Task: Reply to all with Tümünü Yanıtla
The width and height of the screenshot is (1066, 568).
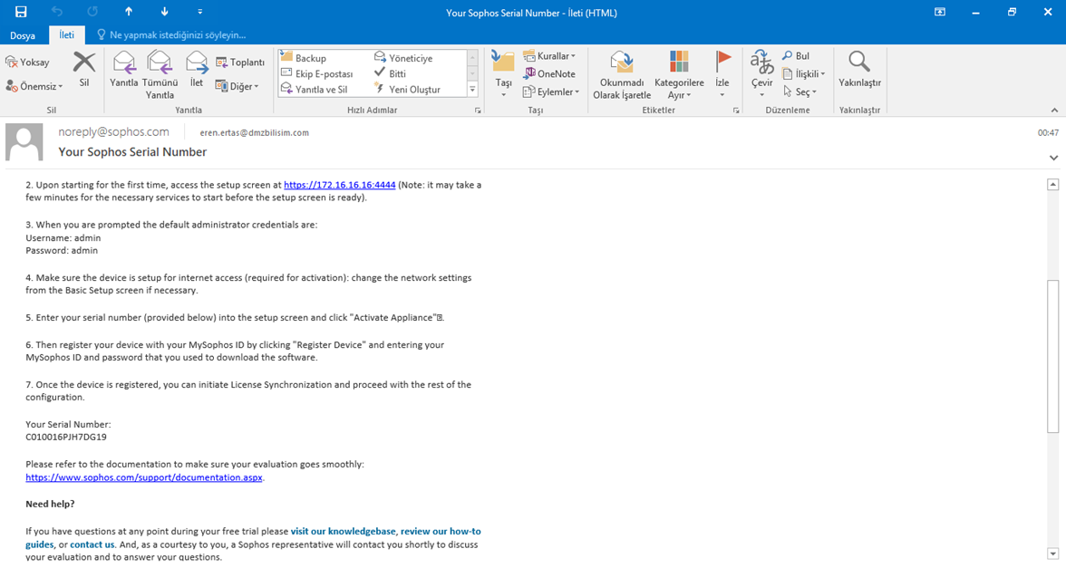Action: [160, 75]
